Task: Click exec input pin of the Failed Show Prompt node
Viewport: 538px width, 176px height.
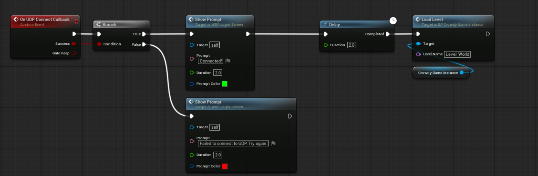Action: pyautogui.click(x=191, y=116)
